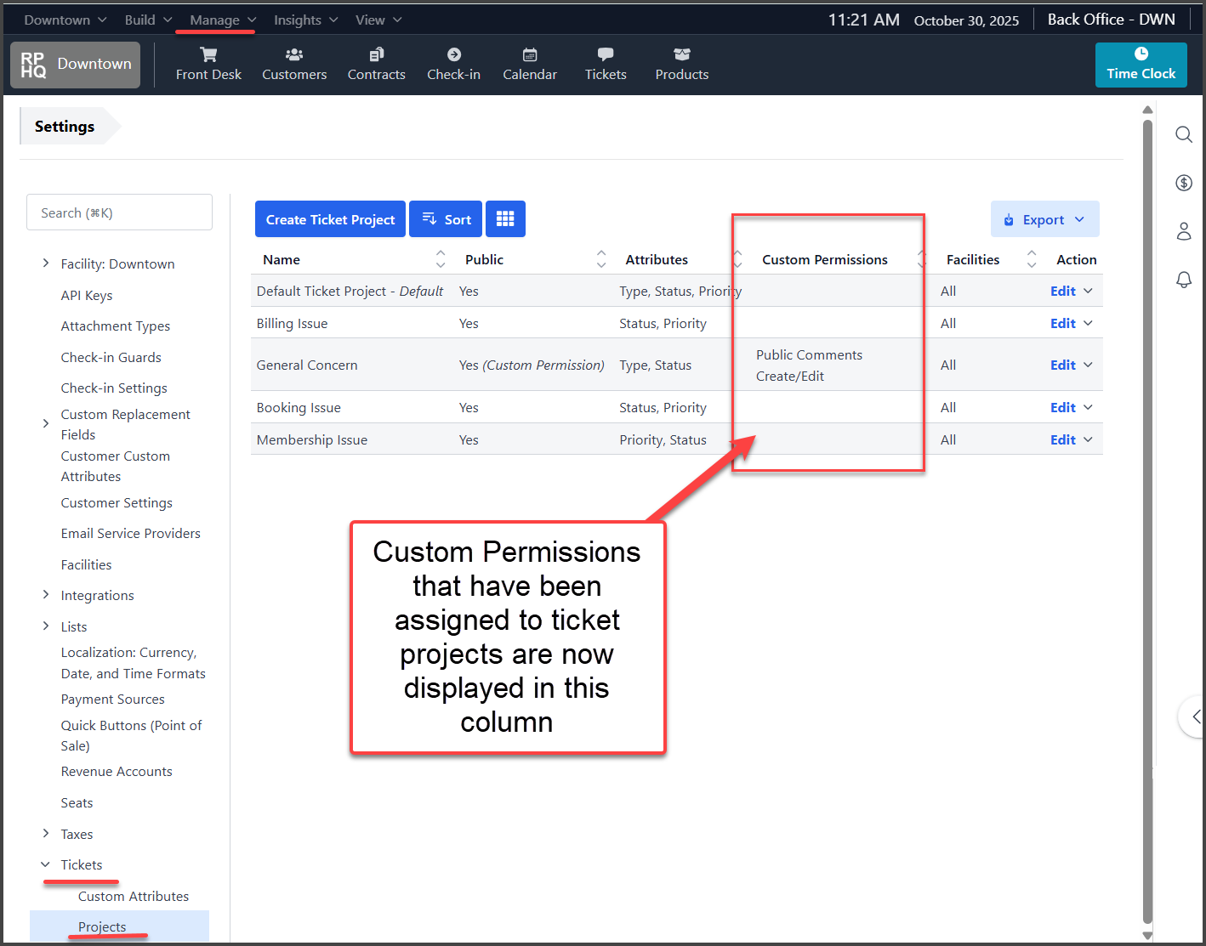The height and width of the screenshot is (946, 1206).
Task: Edit the General Concern ticket project
Action: coord(1062,365)
